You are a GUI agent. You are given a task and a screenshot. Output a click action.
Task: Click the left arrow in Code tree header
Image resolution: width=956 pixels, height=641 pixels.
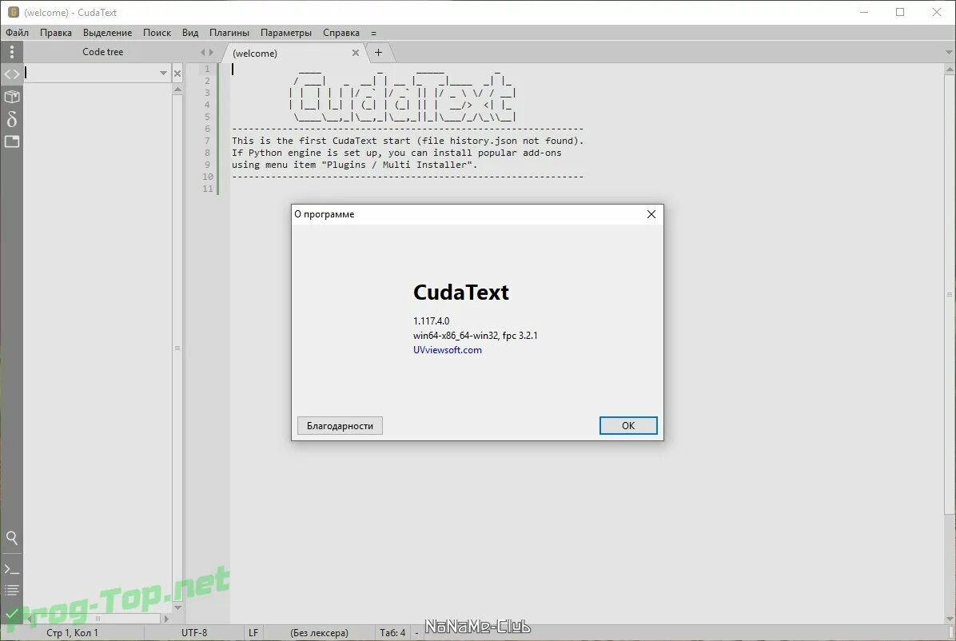click(x=202, y=53)
